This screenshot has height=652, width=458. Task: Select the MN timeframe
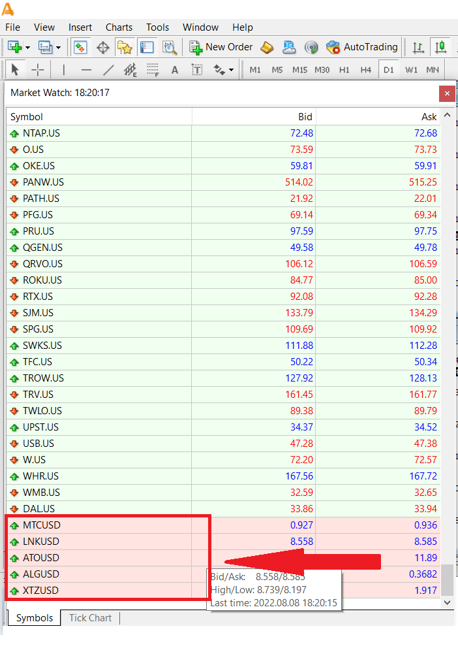point(433,70)
